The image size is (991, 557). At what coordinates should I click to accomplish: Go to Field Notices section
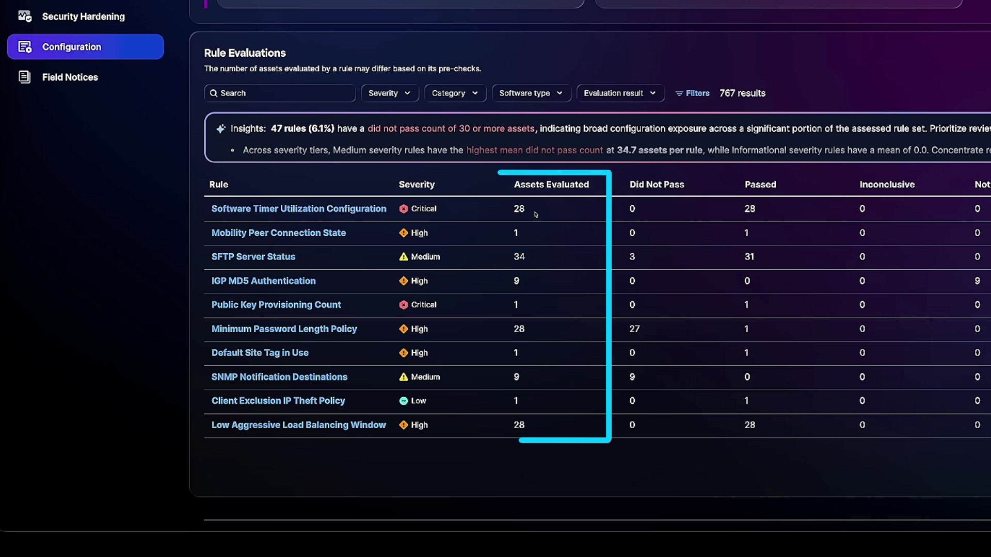(x=70, y=77)
